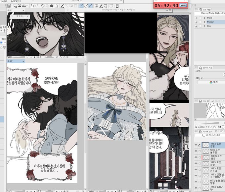Uncheck the Blur auto action checkbox
This screenshot has width=225, height=192.
tap(196, 26)
